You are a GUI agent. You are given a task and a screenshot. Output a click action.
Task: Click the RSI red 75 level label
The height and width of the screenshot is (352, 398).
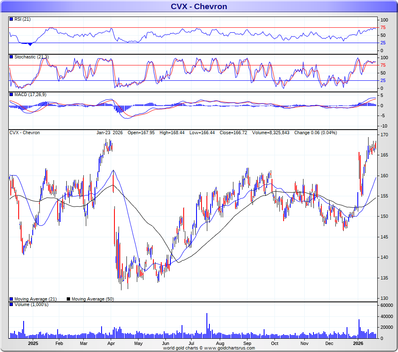pyautogui.click(x=383, y=27)
